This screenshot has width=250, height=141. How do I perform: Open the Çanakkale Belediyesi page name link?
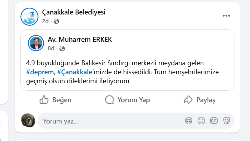point(74,12)
